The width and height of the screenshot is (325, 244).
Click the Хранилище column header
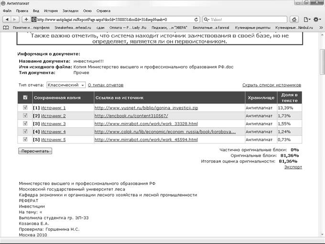coord(261,98)
